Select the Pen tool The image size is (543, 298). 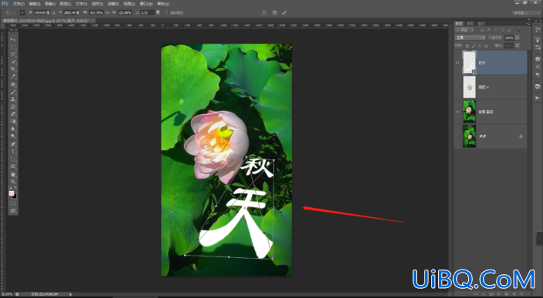13,144
